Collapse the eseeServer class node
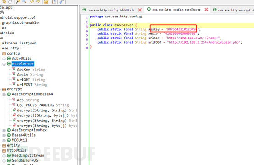254x165 pixels. [x=4, y=64]
